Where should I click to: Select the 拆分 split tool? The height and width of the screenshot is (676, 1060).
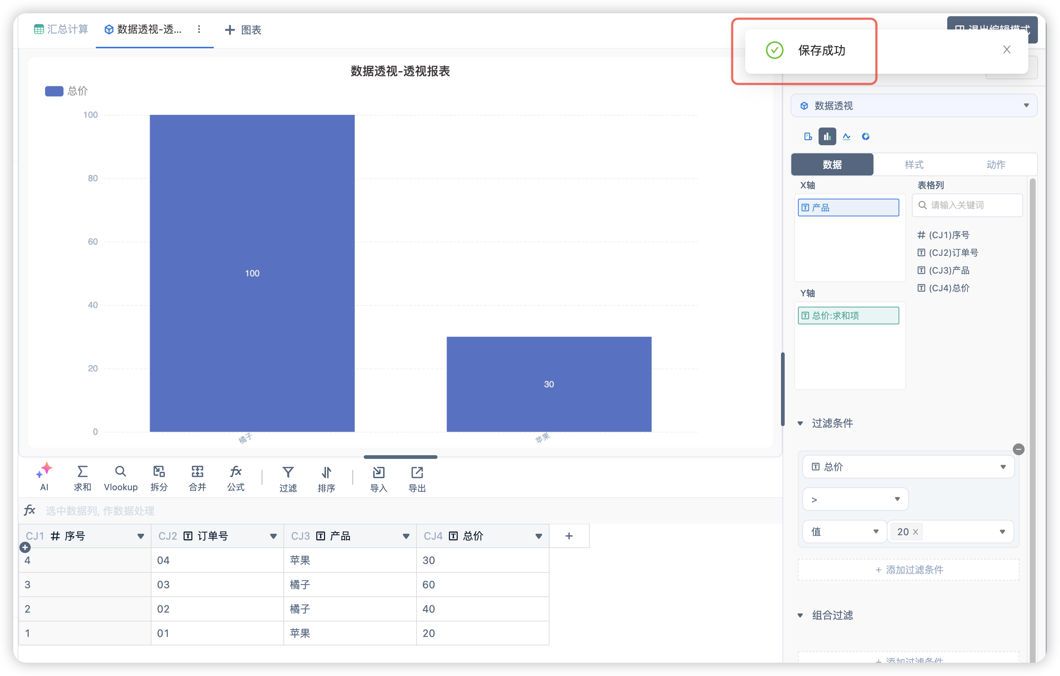click(159, 478)
